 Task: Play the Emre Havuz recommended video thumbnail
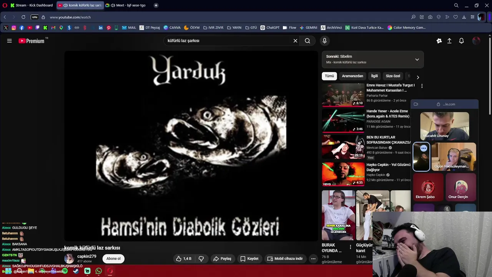coord(343,95)
